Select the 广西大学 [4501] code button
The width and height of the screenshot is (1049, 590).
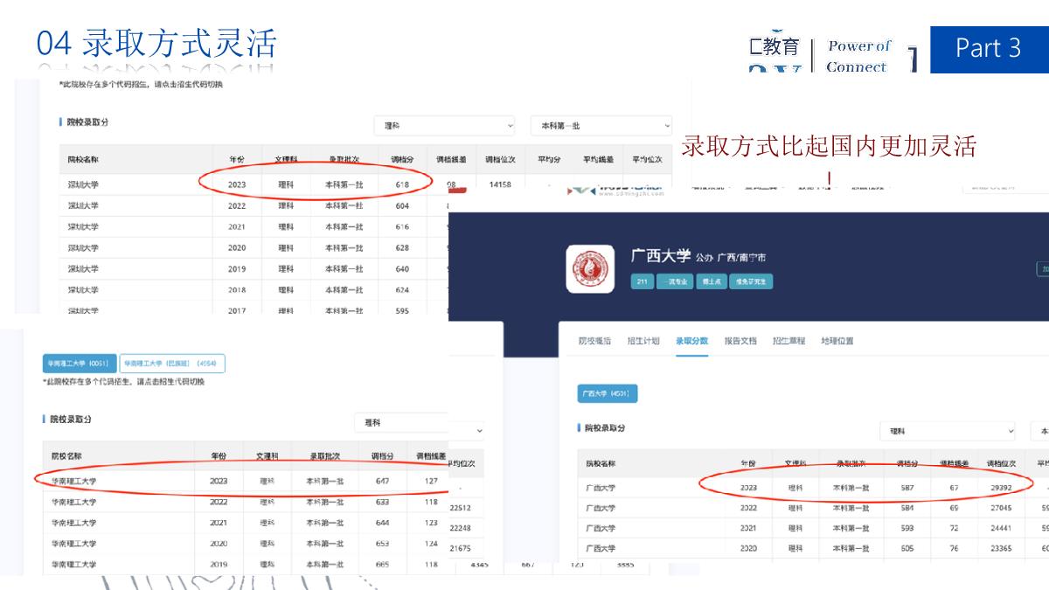tap(608, 394)
